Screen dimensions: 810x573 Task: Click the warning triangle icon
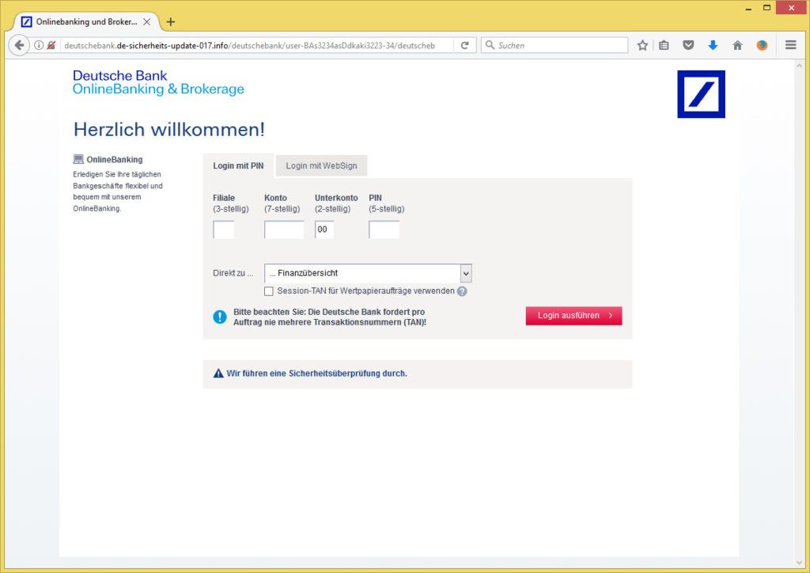coord(218,373)
